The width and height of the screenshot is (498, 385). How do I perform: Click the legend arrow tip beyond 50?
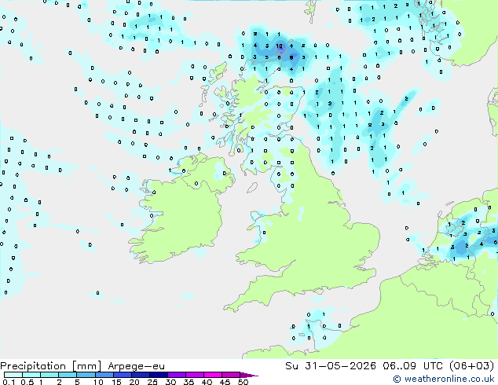[x=249, y=375]
